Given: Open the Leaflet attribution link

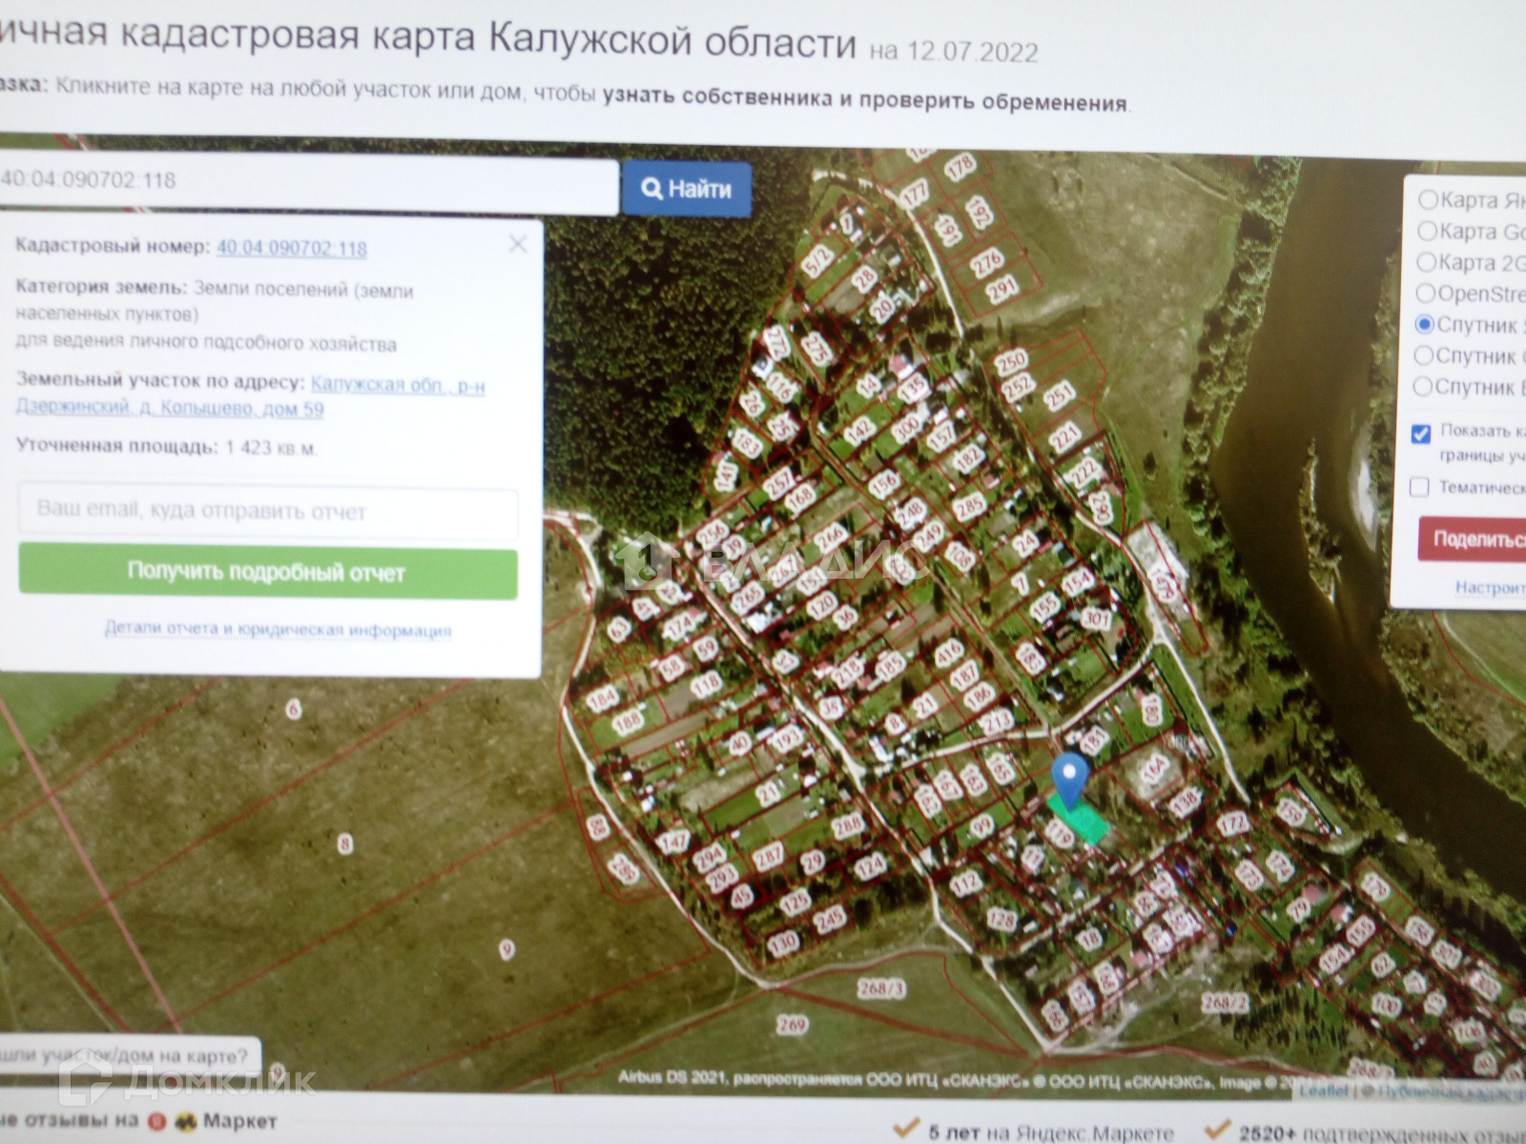Looking at the screenshot, I should (x=1325, y=1090).
